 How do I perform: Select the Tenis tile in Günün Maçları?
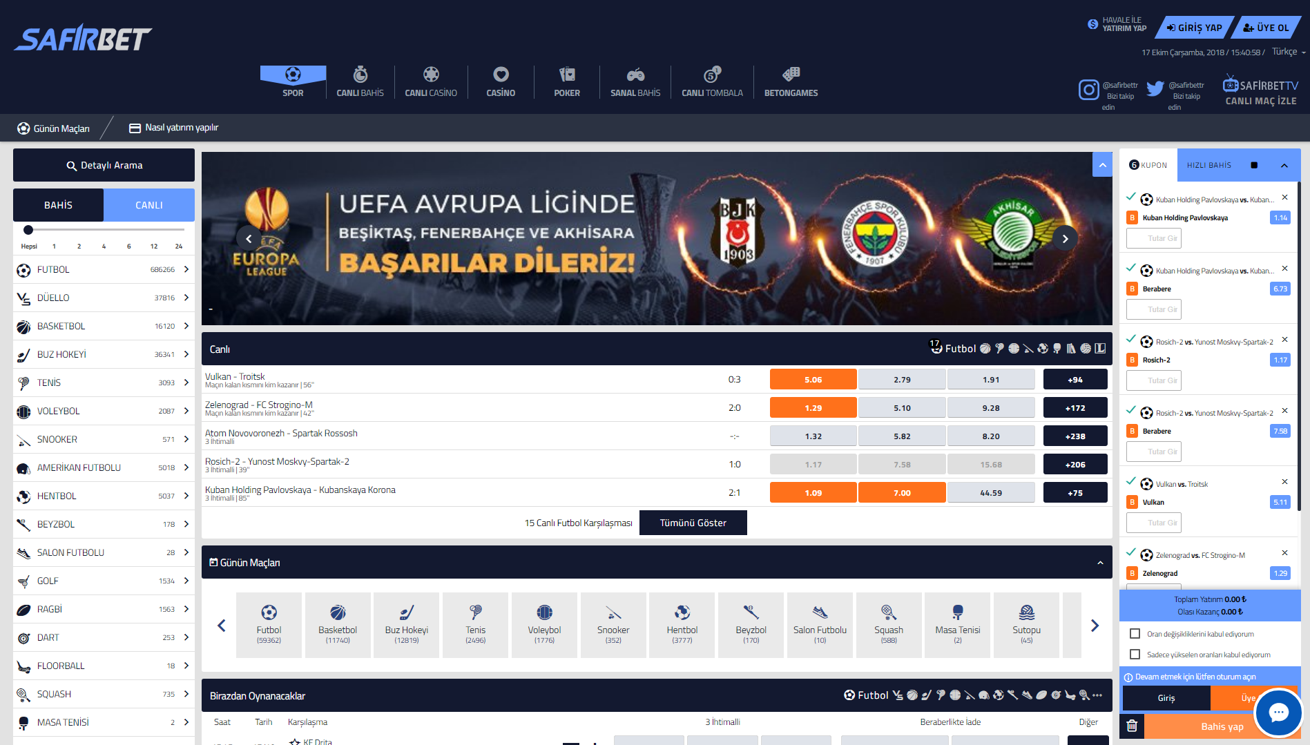click(x=475, y=624)
